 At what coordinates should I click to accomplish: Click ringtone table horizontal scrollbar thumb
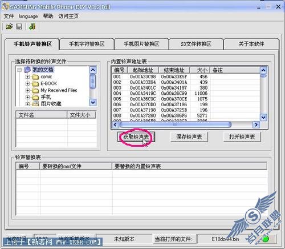click(175, 124)
